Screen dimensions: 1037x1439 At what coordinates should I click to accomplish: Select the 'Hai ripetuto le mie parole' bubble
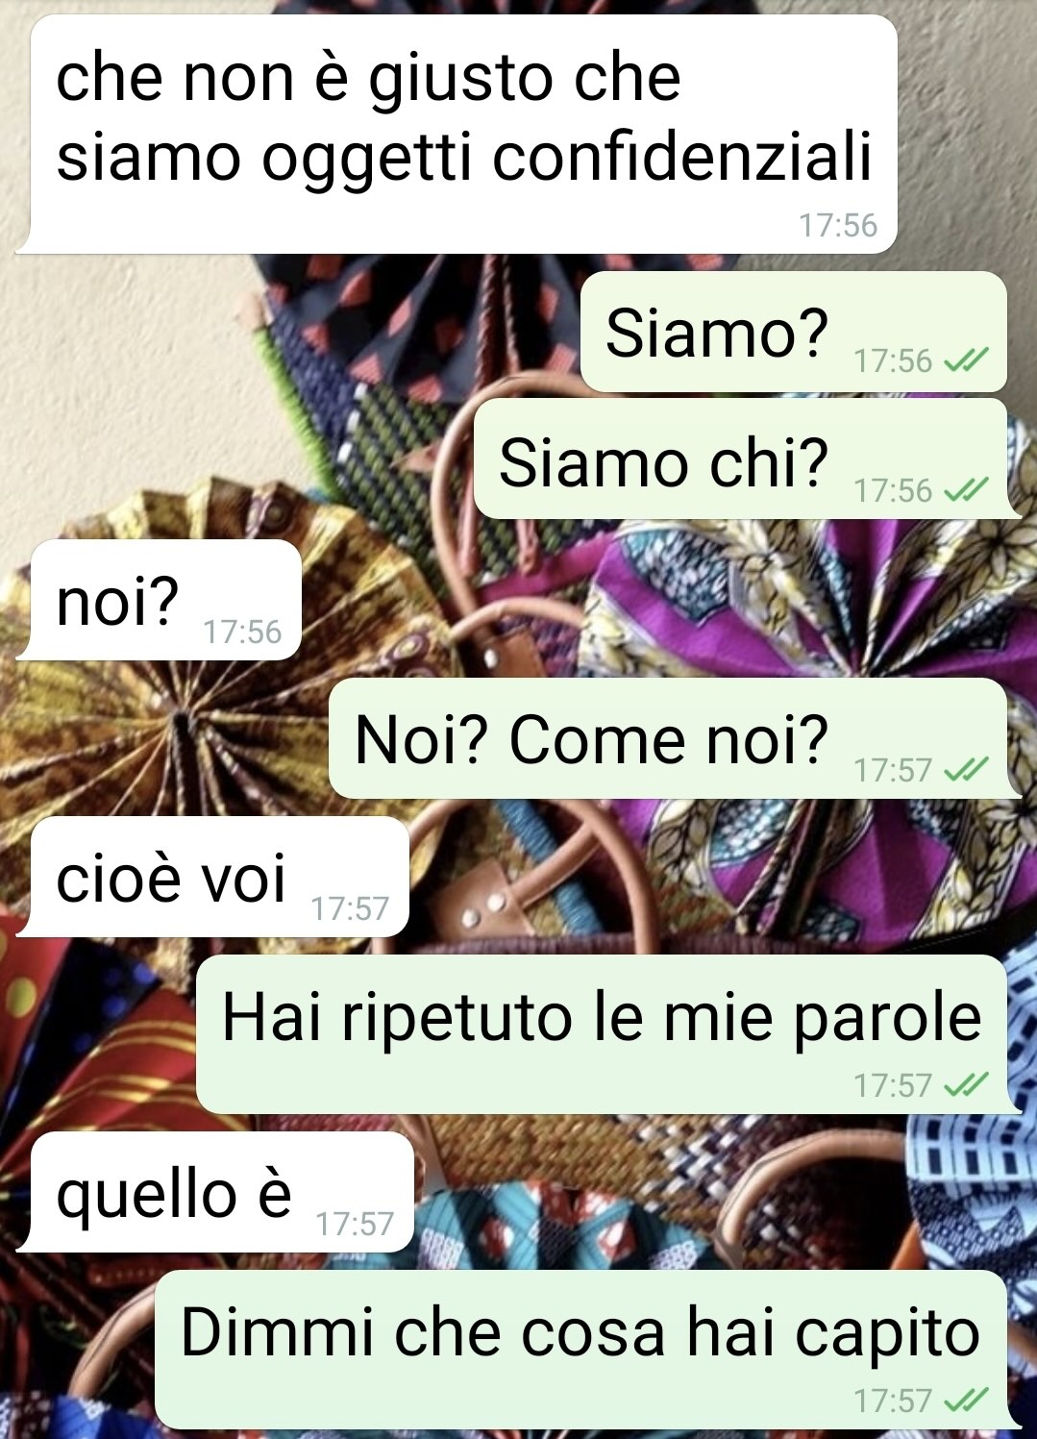click(607, 1034)
